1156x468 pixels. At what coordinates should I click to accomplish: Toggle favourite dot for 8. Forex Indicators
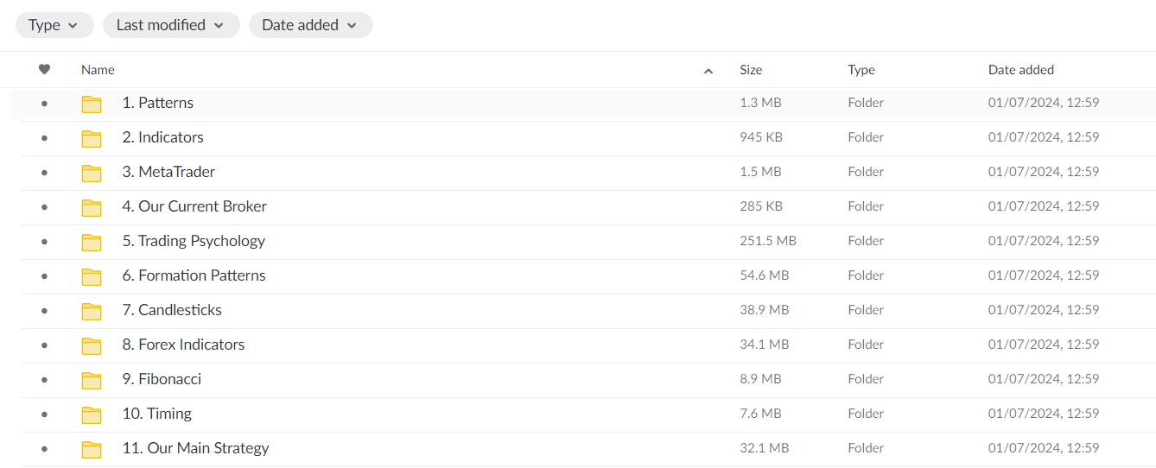[45, 345]
